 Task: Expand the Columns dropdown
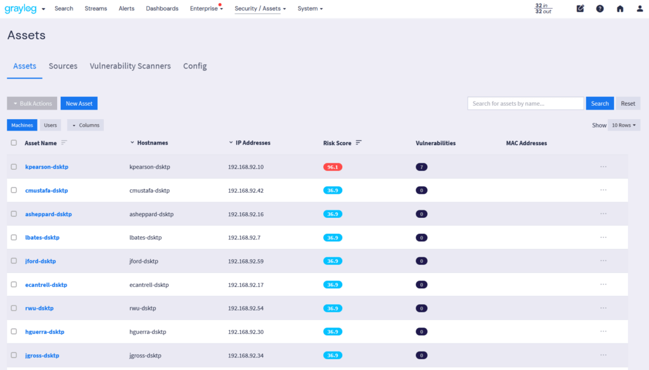[x=86, y=125]
